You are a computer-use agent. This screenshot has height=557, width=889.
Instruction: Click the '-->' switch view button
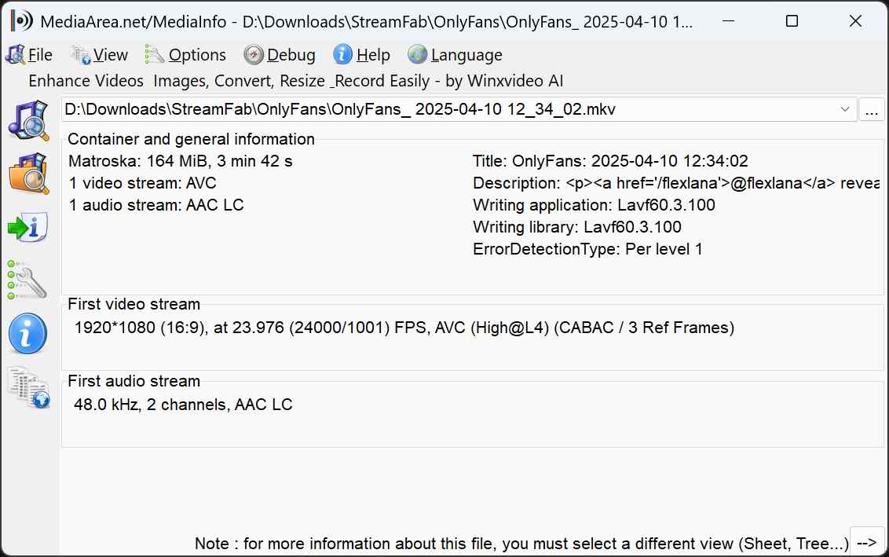pyautogui.click(x=867, y=543)
